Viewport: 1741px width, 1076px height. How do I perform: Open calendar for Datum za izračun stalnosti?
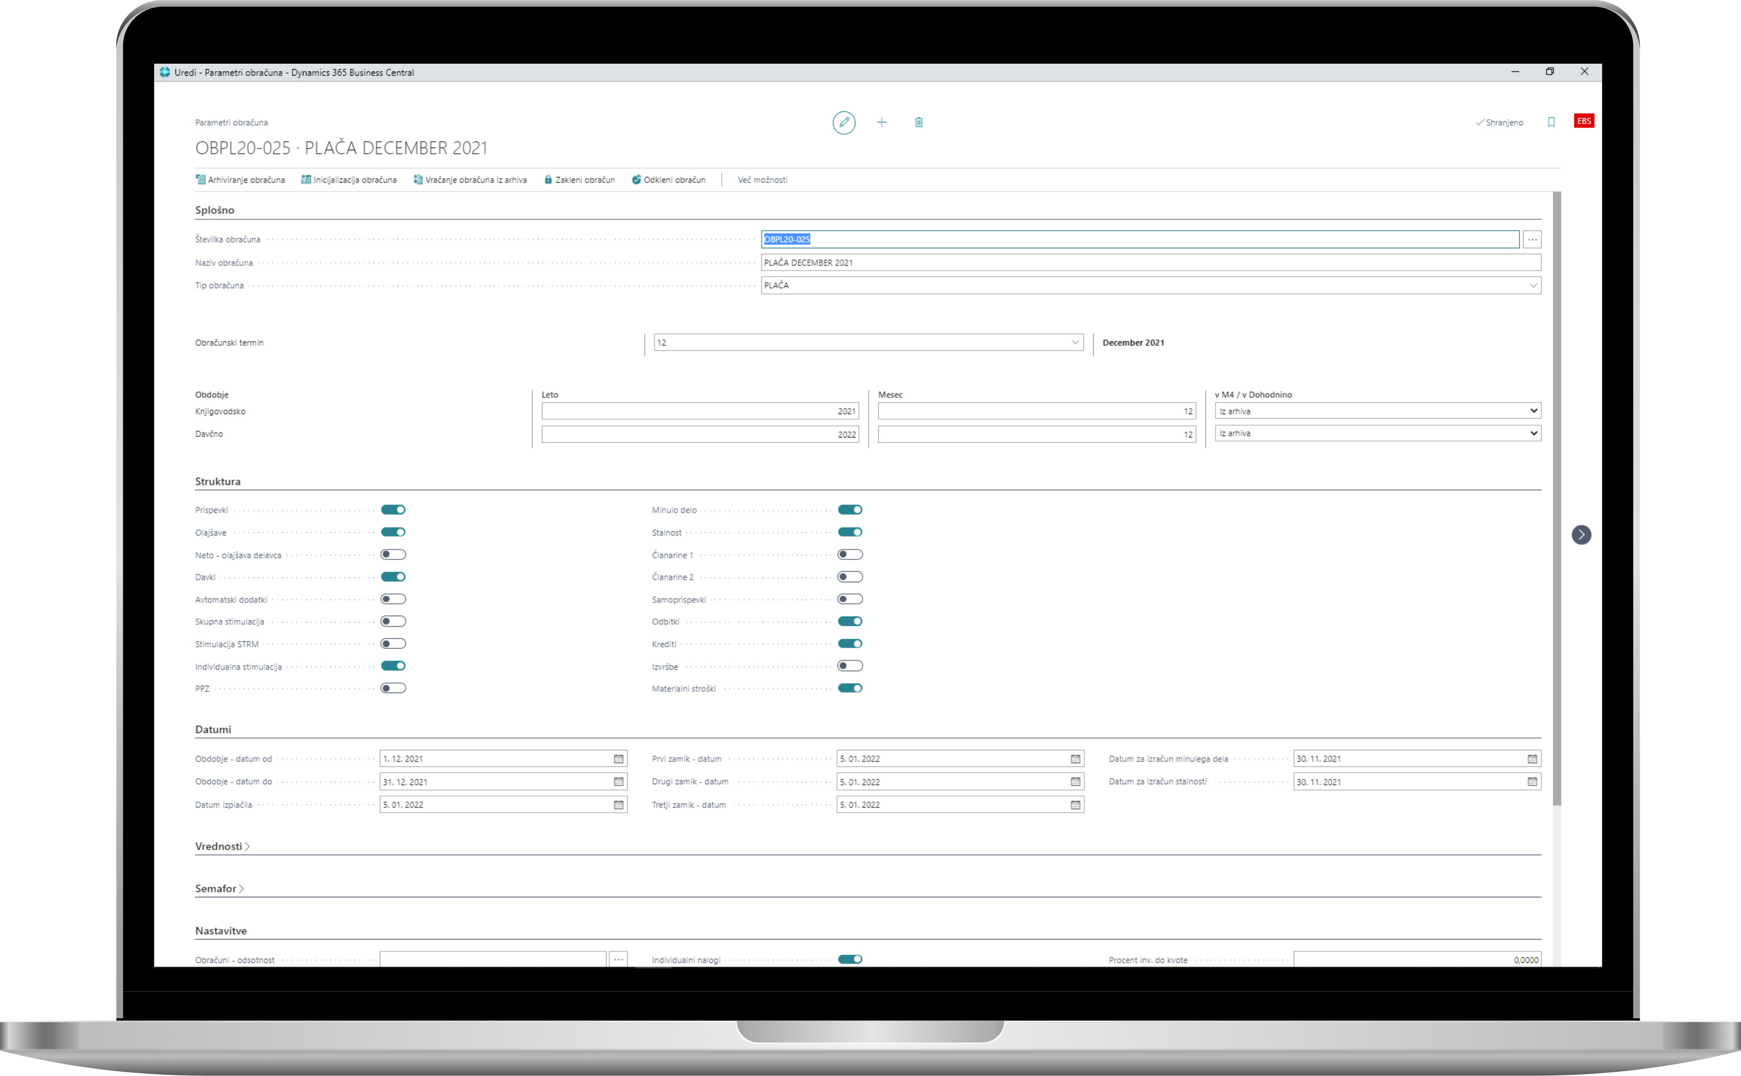(x=1533, y=781)
